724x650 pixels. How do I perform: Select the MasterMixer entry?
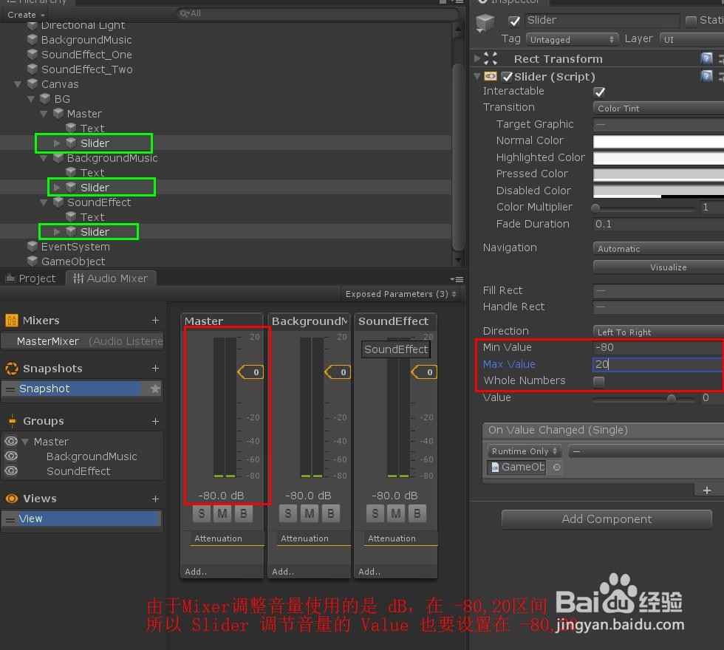[82, 341]
